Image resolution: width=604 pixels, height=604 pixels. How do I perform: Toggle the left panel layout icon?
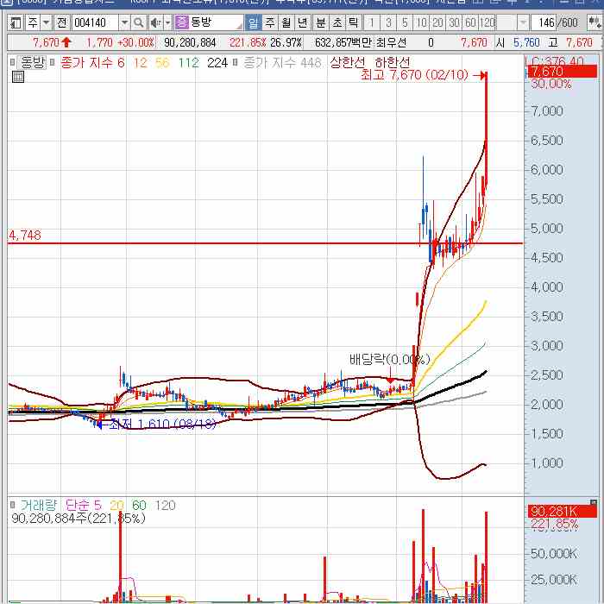point(16,22)
